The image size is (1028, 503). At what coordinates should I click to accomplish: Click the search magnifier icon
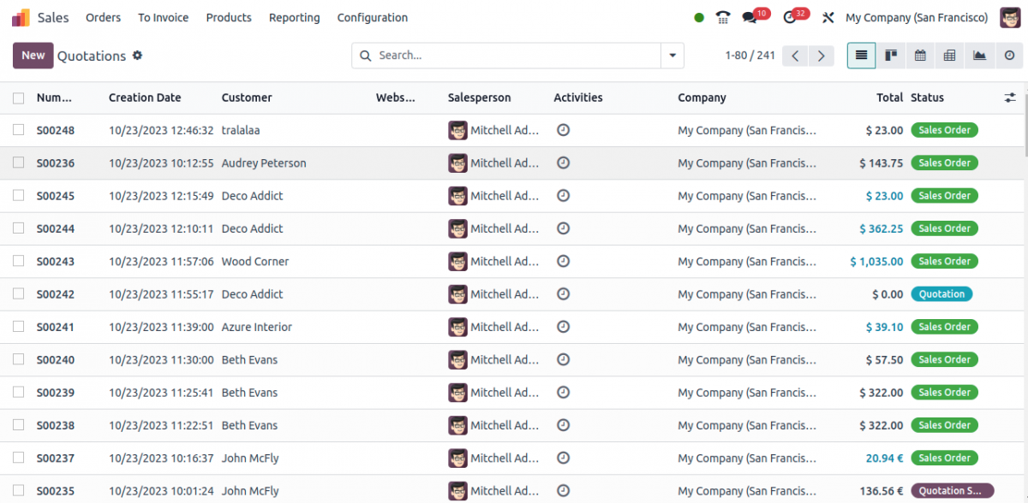click(365, 56)
